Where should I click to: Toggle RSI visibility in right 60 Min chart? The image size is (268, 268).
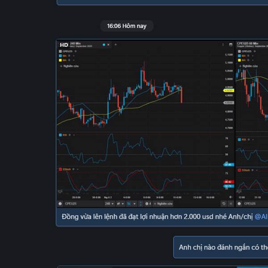(249, 140)
